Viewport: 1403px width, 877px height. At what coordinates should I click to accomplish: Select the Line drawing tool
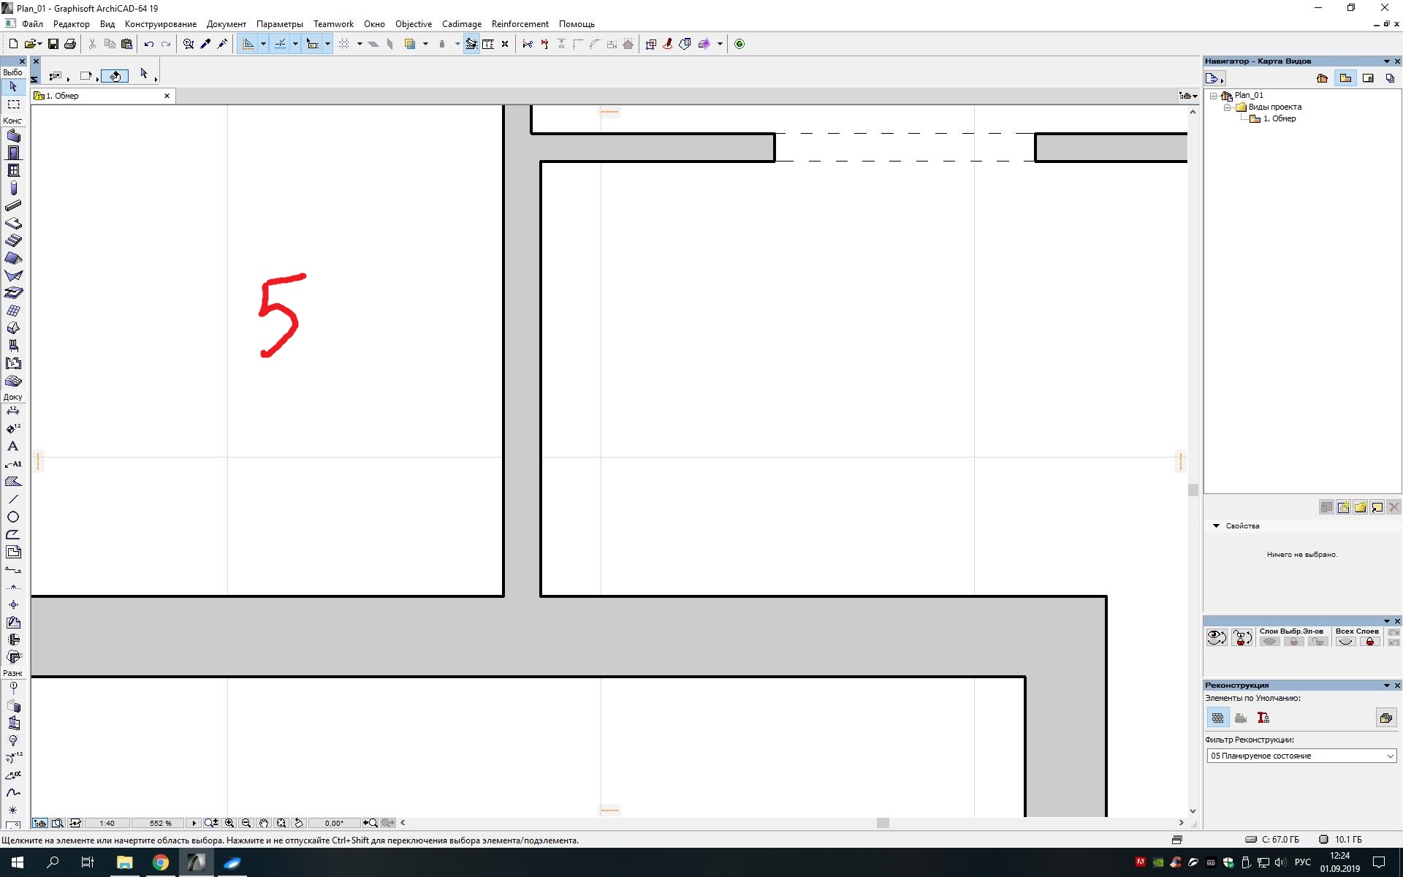point(13,498)
